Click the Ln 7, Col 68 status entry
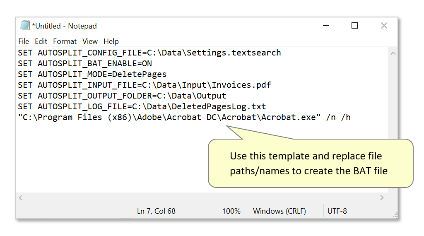Image resolution: width=424 pixels, height=236 pixels. point(156,211)
